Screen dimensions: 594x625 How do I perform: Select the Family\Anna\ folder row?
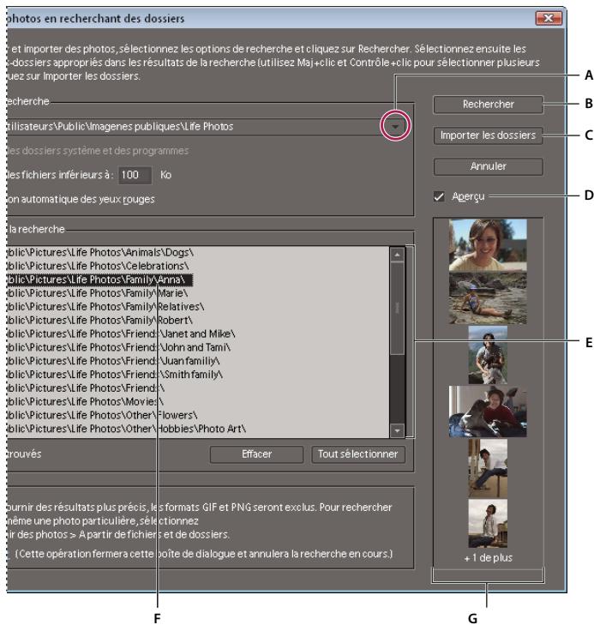click(x=197, y=279)
